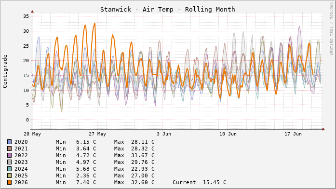Click the 2021 max value 28.32 C
The image size is (336, 189).
[x=143, y=148]
